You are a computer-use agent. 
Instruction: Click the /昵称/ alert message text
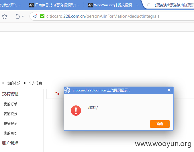point(93,108)
